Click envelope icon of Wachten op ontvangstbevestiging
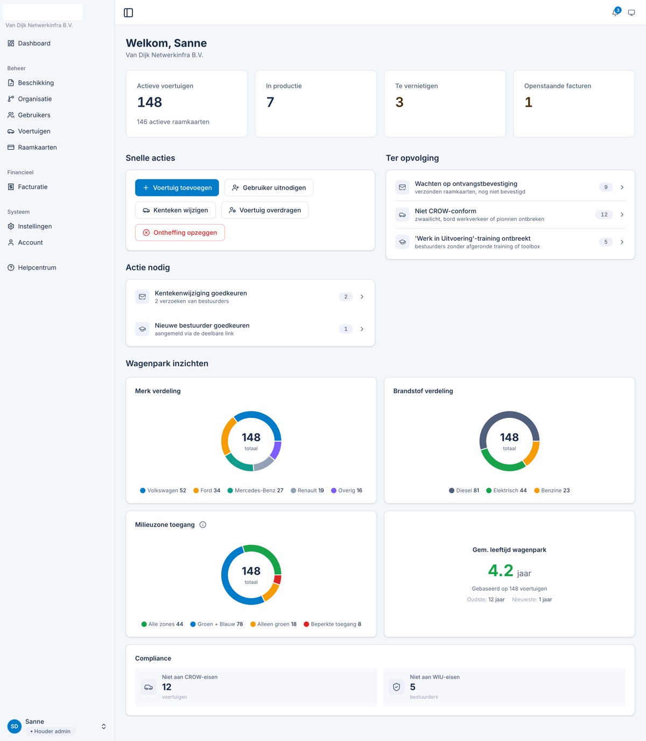 click(402, 187)
